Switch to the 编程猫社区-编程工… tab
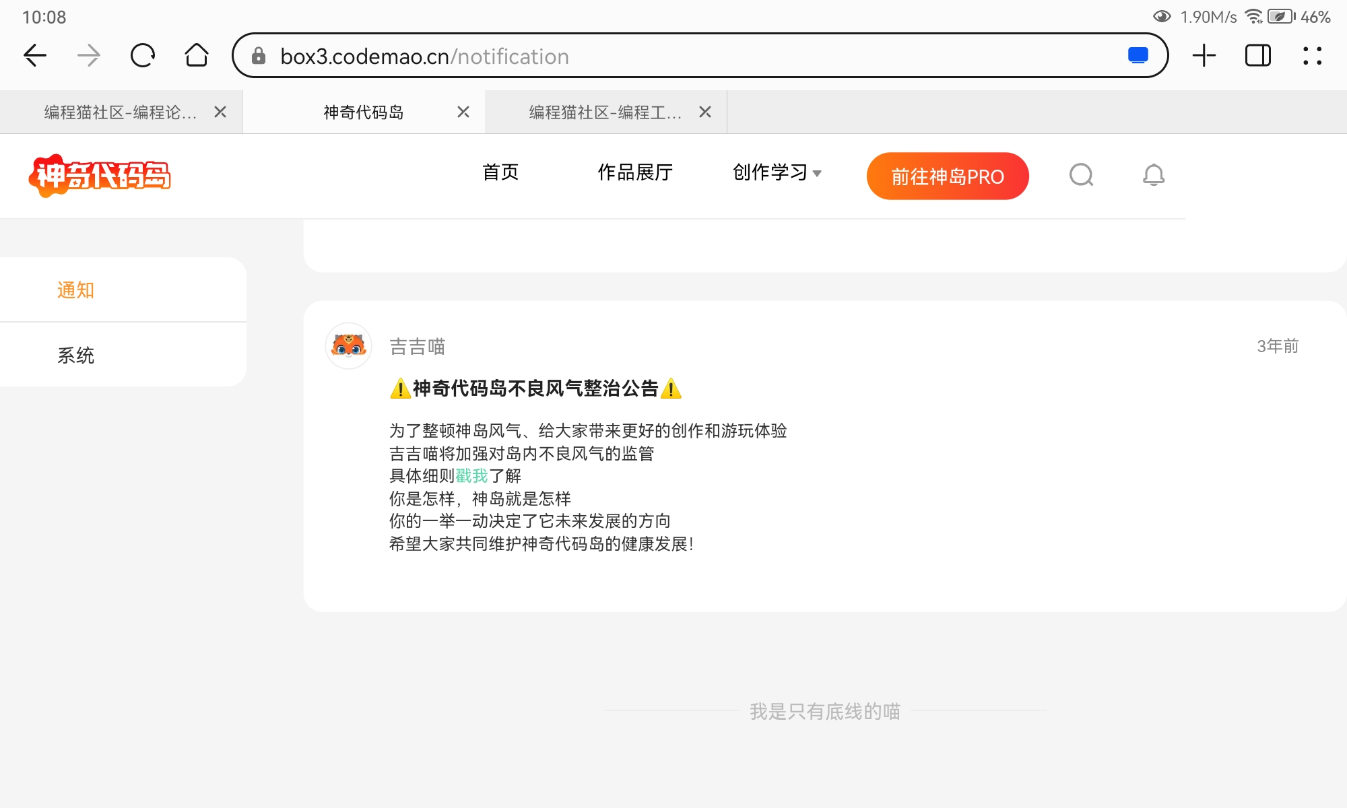Viewport: 1347px width, 808px height. (x=606, y=112)
